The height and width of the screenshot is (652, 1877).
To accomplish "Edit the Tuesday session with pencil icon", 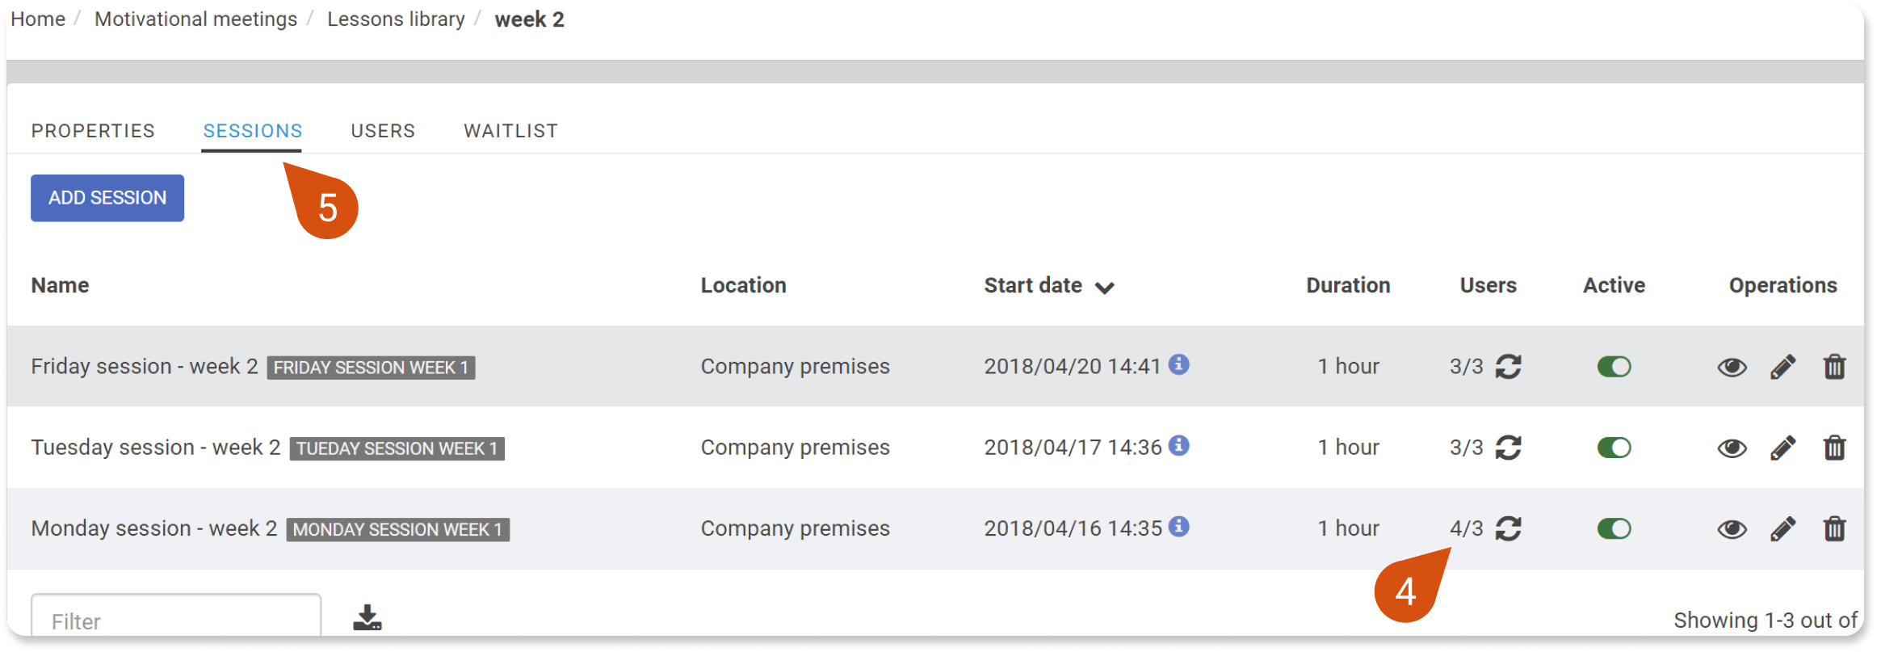I will click(x=1783, y=448).
